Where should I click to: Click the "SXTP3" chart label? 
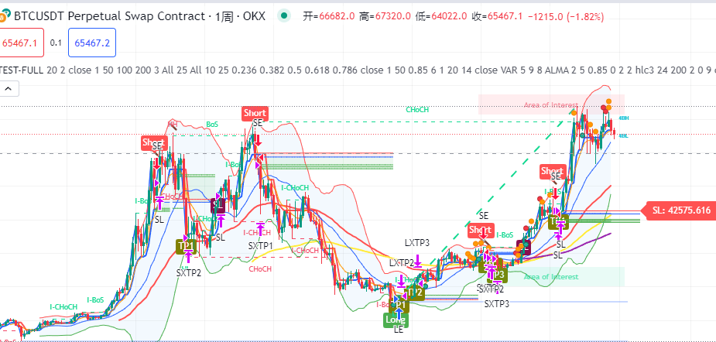497,303
